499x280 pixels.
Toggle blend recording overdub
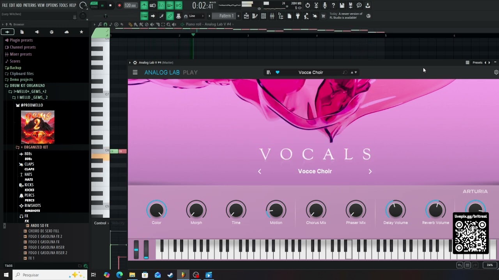170,5
